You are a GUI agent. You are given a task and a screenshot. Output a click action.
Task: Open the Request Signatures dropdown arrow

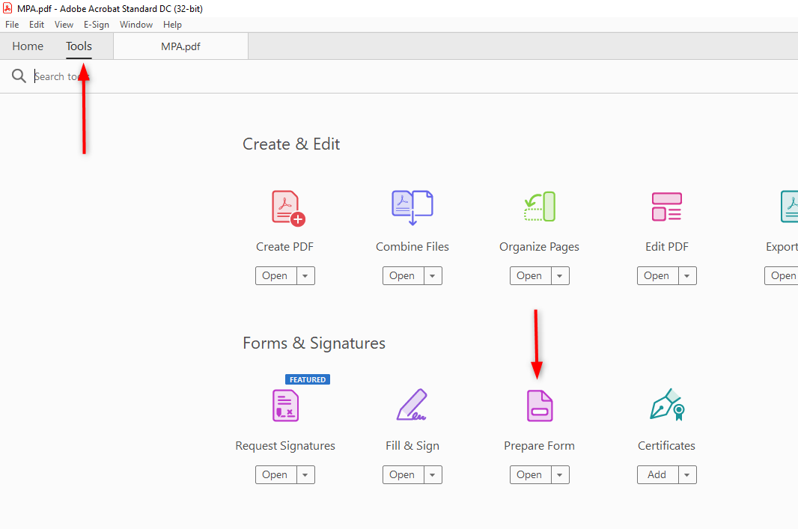tap(305, 474)
